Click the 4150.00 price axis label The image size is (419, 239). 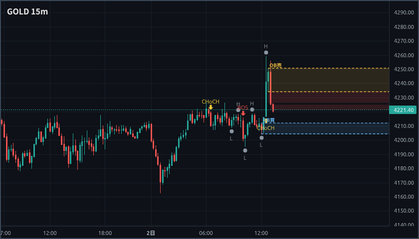pyautogui.click(x=404, y=211)
